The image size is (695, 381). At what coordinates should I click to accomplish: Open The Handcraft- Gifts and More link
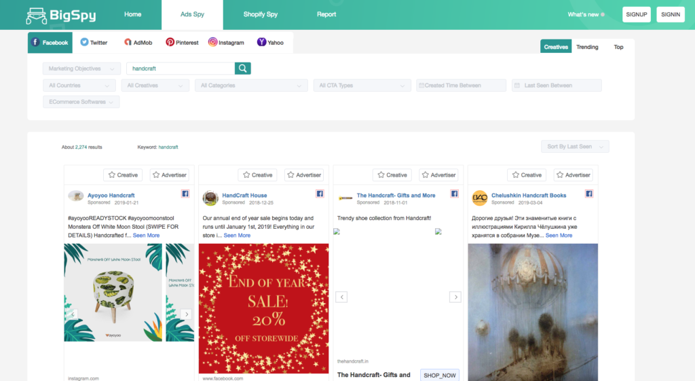(396, 195)
